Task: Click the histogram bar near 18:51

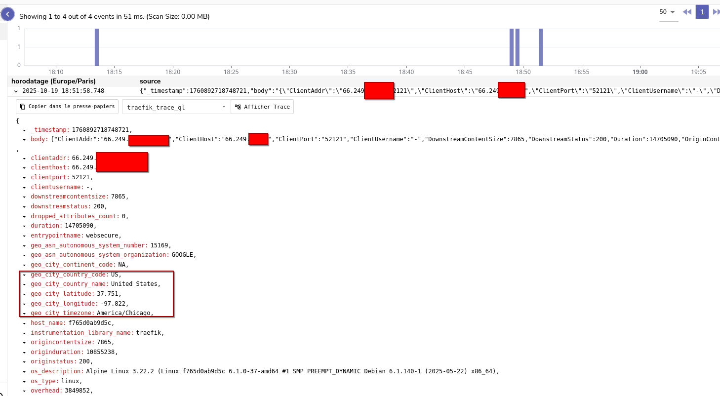Action: (541, 47)
